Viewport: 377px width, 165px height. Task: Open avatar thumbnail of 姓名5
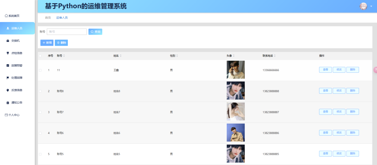click(236, 154)
